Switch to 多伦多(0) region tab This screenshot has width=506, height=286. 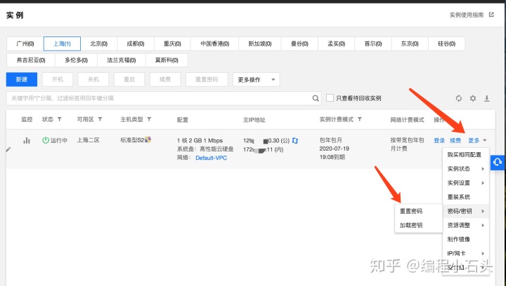[x=76, y=60]
